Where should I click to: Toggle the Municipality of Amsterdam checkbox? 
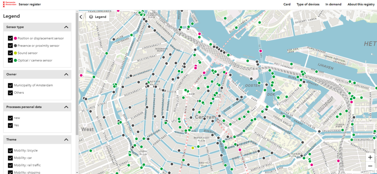pos(10,85)
